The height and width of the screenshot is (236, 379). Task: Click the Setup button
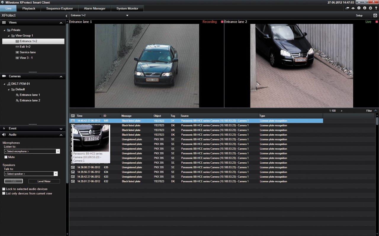tap(359, 15)
